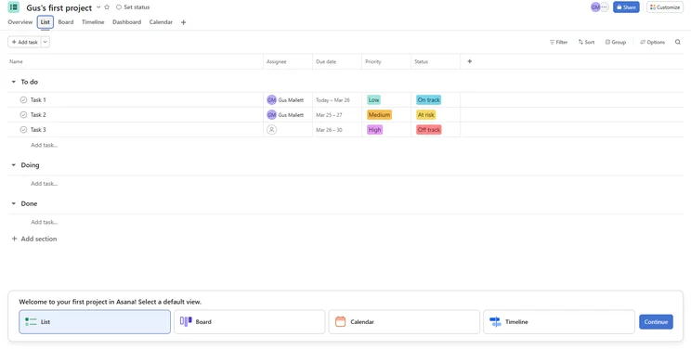Screen dimensions: 691x350
Task: Edit Task 3 due date Mar 26 – 30
Action: point(329,130)
